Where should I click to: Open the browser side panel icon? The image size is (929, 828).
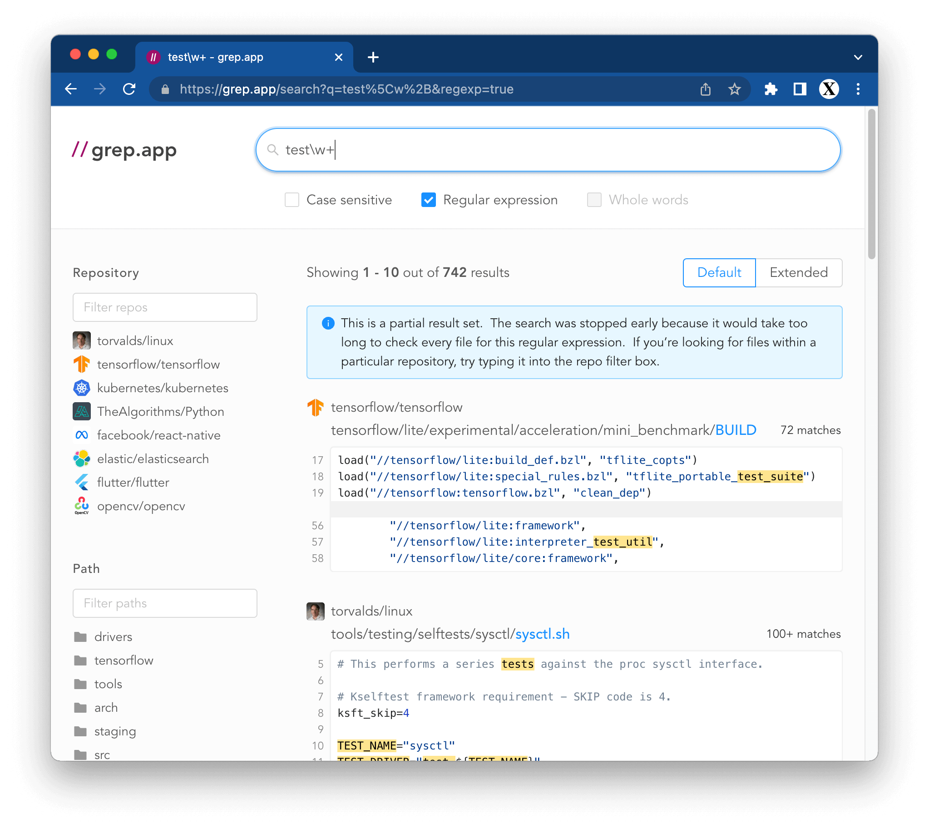[x=799, y=89]
